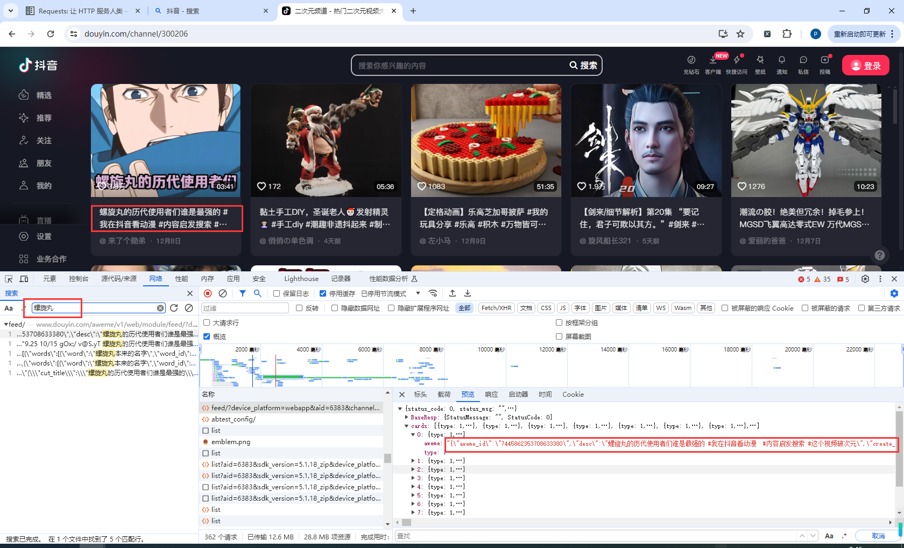Viewport: 904px width, 548px height.
Task: Click the 客户端 download icon
Action: [713, 65]
